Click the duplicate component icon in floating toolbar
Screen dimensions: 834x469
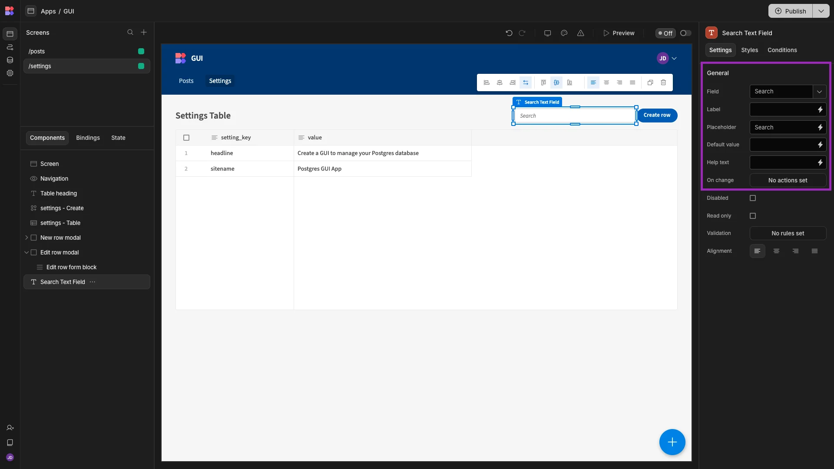(650, 83)
